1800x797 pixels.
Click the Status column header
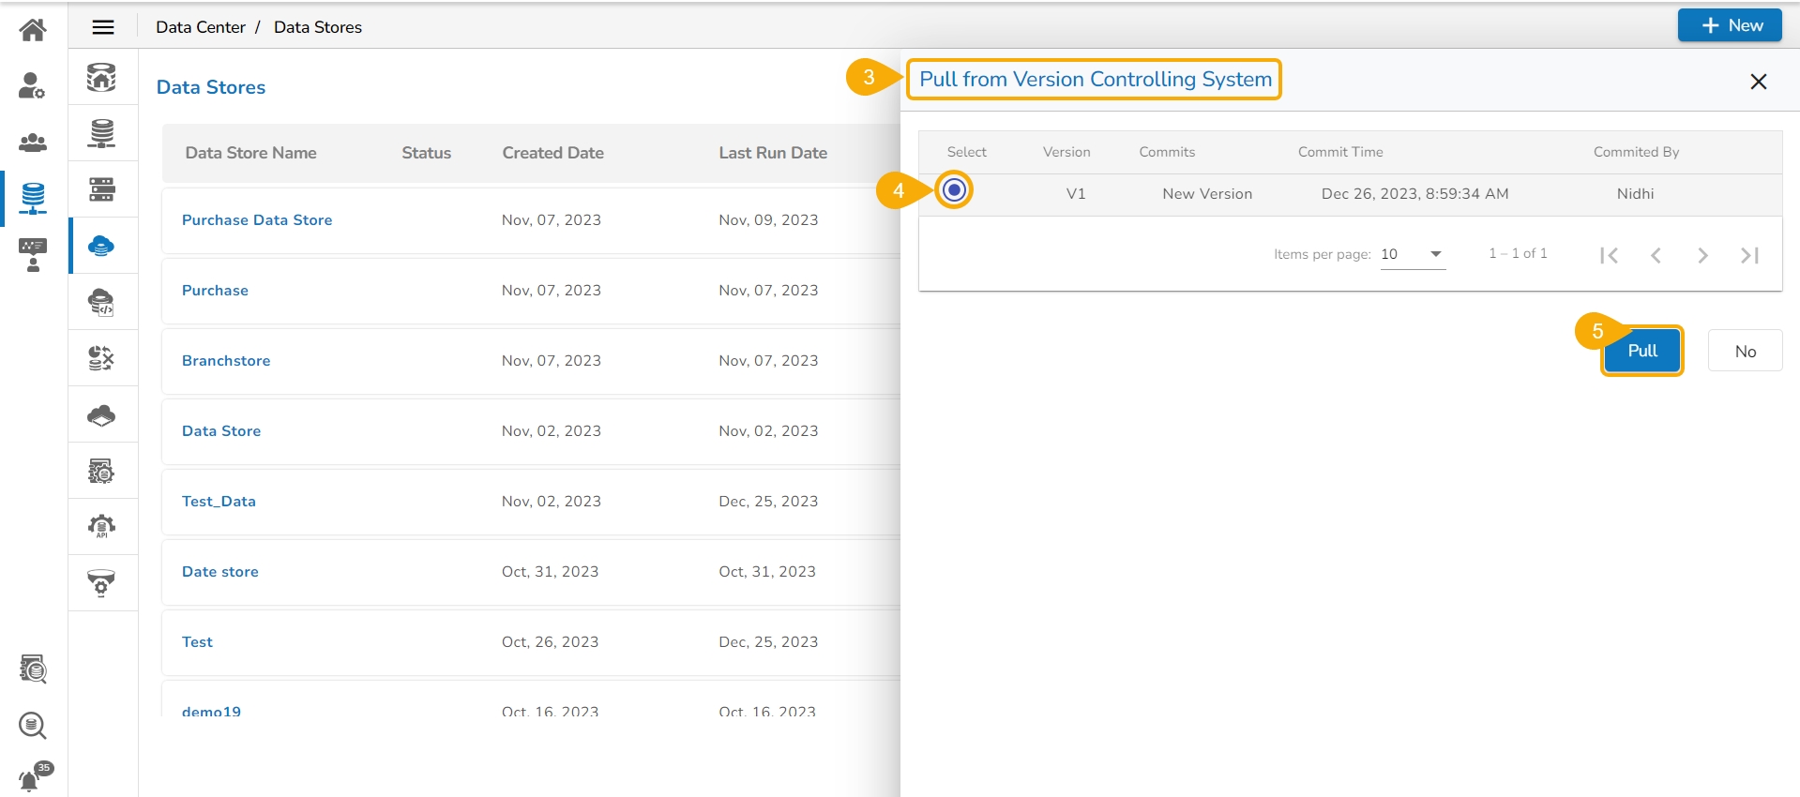pos(427,153)
